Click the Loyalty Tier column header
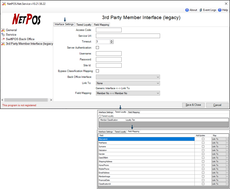230x189 pixels. (130, 120)
